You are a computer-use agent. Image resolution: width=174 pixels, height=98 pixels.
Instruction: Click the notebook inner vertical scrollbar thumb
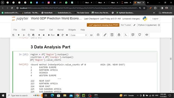(x=171, y=59)
